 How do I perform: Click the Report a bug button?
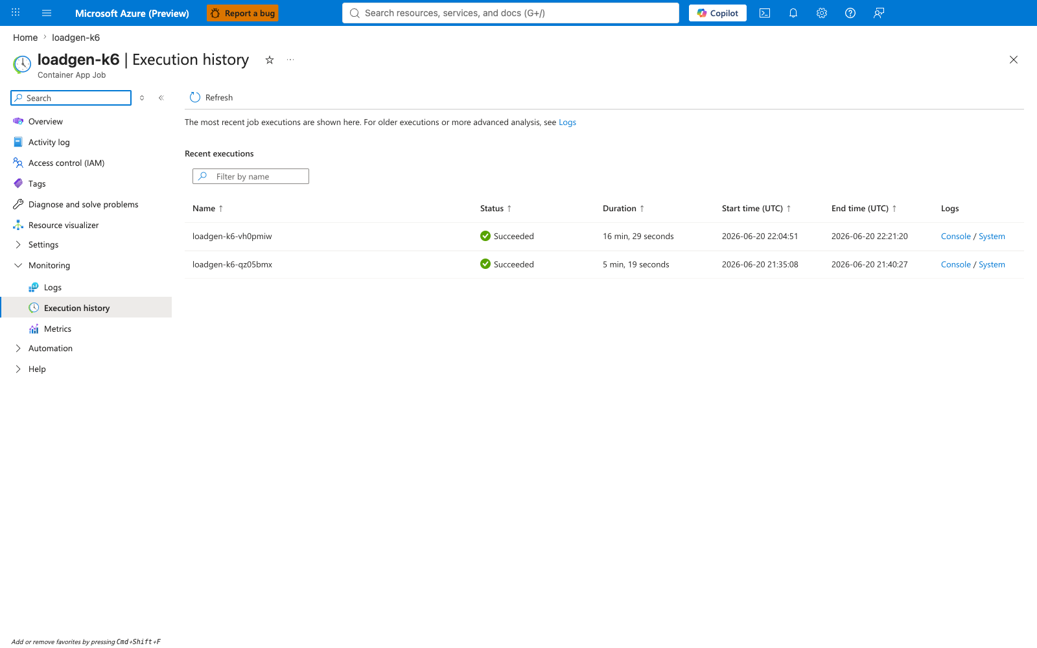(x=242, y=13)
